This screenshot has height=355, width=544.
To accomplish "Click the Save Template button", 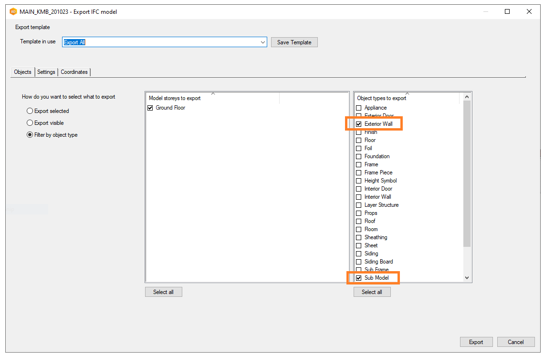I will (294, 42).
